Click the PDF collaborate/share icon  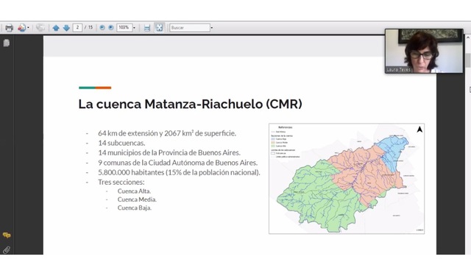[x=21, y=28]
